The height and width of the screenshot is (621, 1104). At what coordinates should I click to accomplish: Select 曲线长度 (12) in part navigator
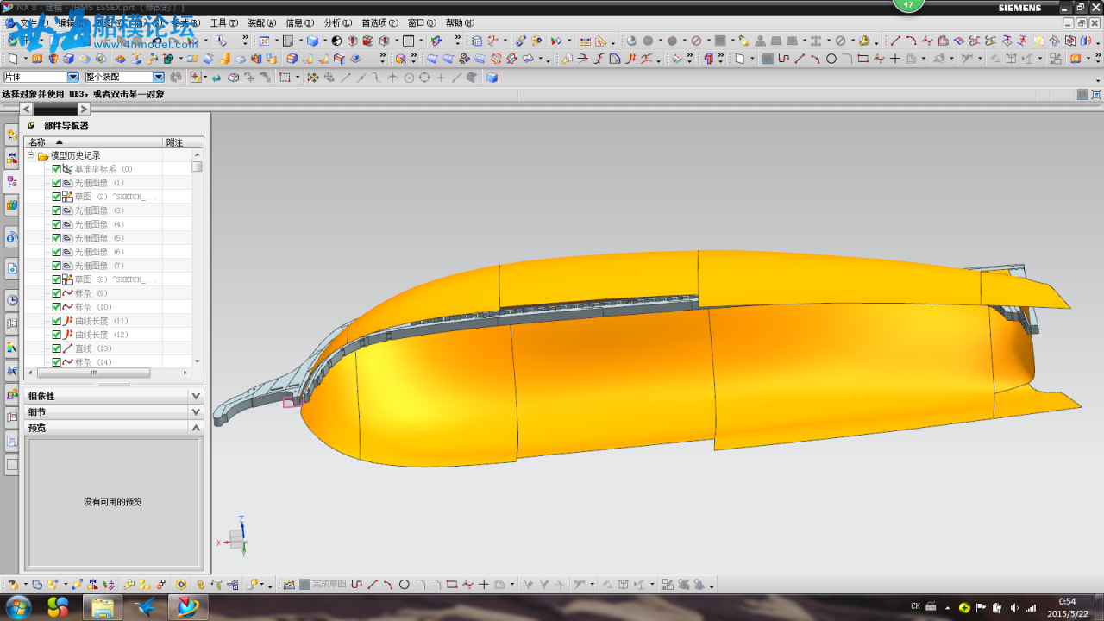(101, 335)
